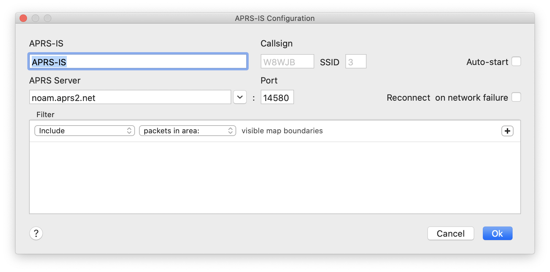Close the APRS-IS Configuration window

pos(23,18)
